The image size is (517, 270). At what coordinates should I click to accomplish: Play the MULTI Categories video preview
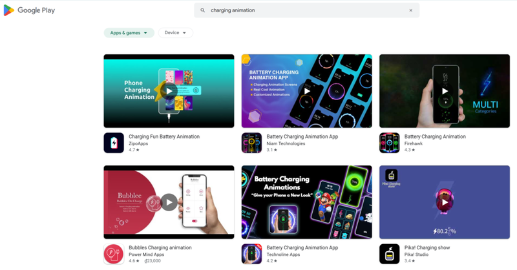point(445,91)
